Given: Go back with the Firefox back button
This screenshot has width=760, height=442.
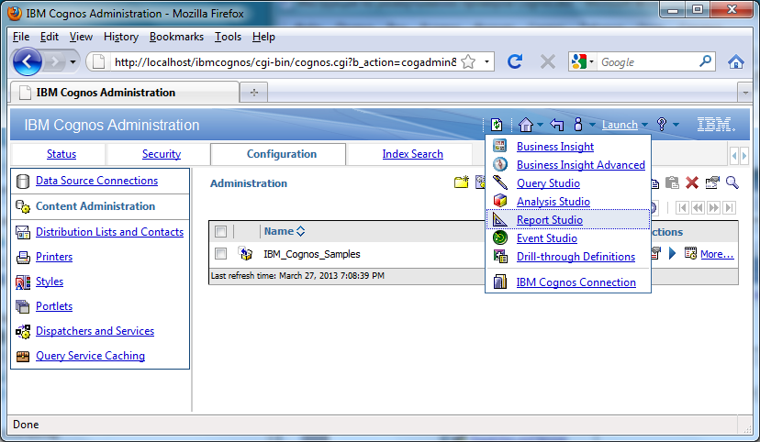Looking at the screenshot, I should point(28,61).
